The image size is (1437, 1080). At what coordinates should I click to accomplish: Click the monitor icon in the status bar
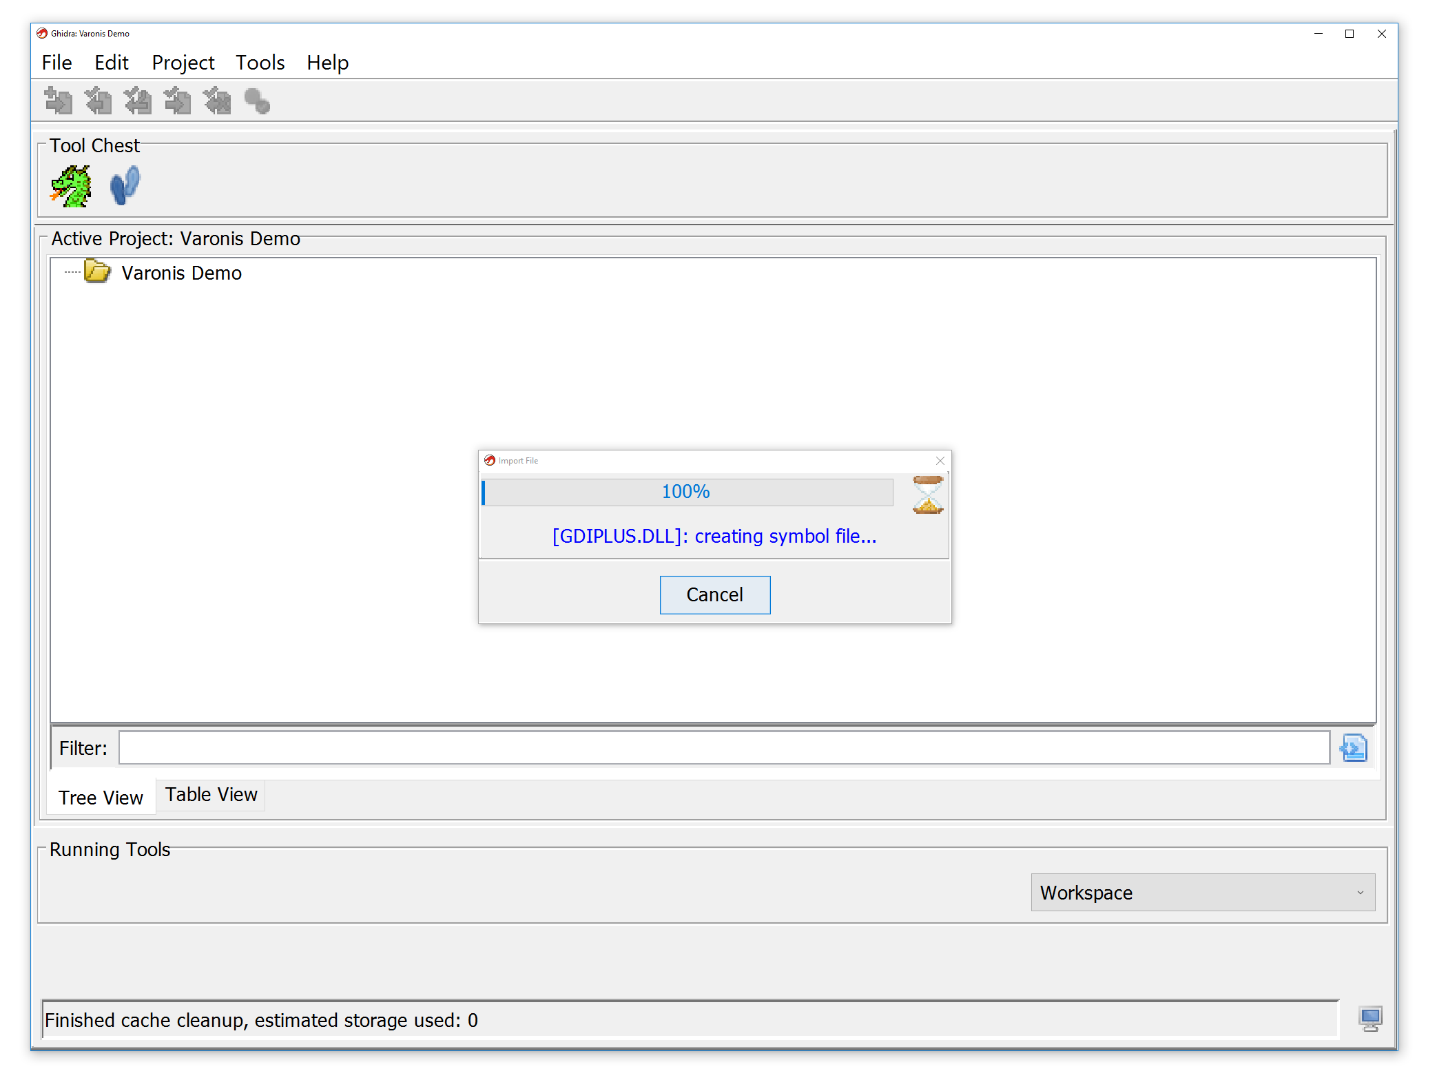(1370, 1018)
